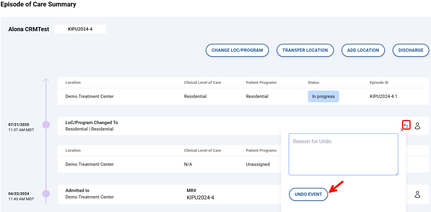Viewport: 431px width, 212px height.
Task: Click the timeline arrowhead at the top
Action: point(46,80)
